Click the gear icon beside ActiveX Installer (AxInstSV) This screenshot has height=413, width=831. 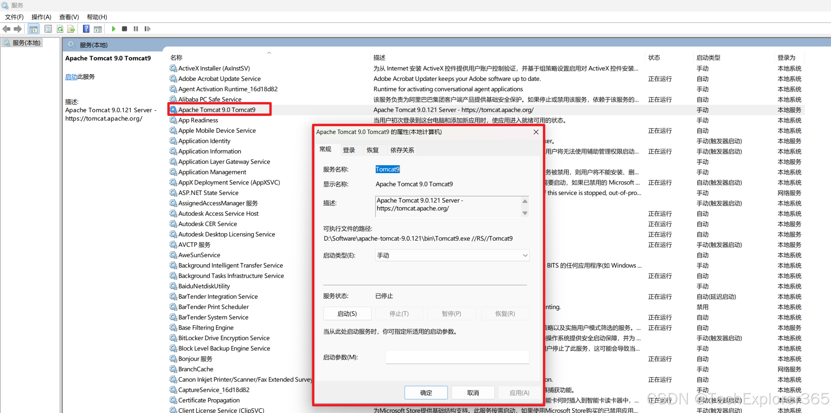[173, 68]
